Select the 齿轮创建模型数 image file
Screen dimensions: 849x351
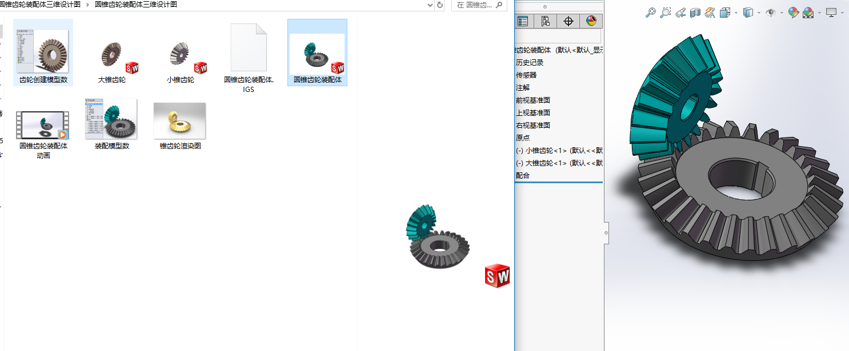pos(43,53)
